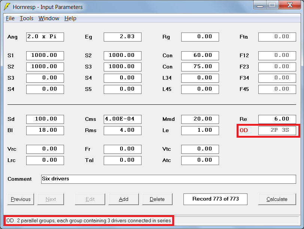Image resolution: width=304 pixels, height=229 pixels.
Task: Delete the current record
Action: 157,199
